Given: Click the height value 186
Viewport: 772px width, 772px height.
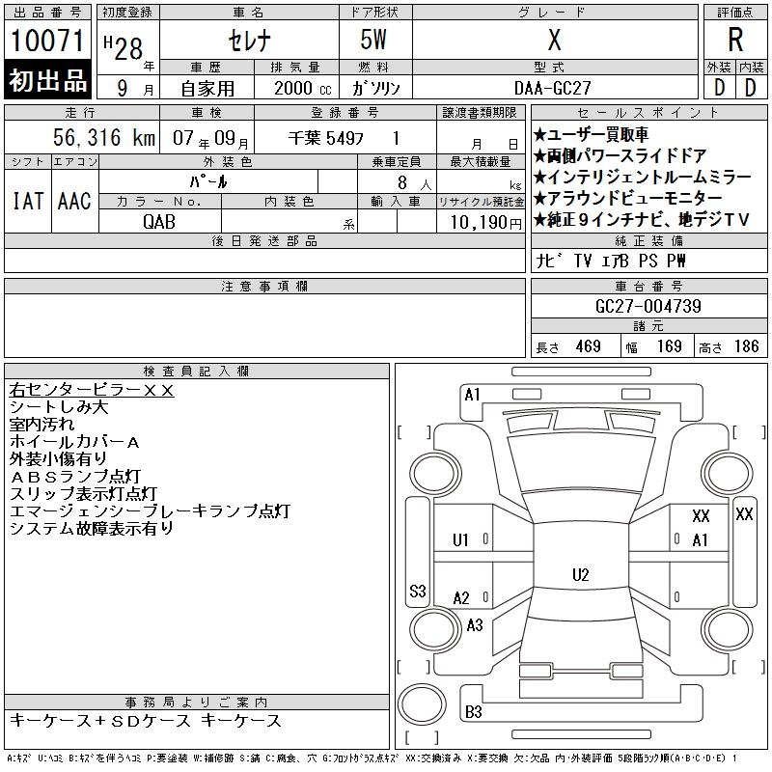Looking at the screenshot, I should tap(746, 346).
